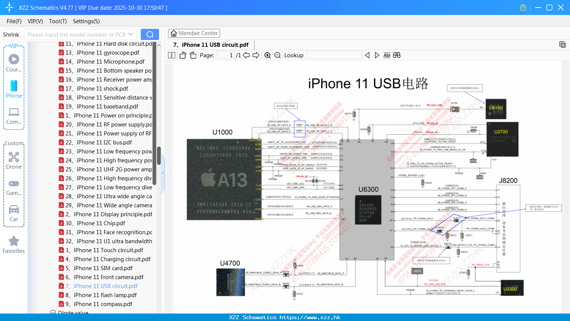Open iPhone 11 compass.pdf
This screenshot has height=321, width=570.
point(95,304)
